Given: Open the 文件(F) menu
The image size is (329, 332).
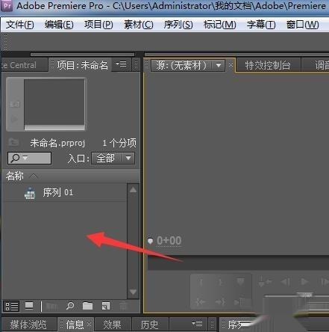Looking at the screenshot, I should 19,25.
